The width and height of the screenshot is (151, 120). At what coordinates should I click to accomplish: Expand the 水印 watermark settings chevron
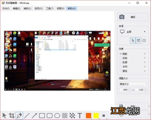(x=145, y=66)
